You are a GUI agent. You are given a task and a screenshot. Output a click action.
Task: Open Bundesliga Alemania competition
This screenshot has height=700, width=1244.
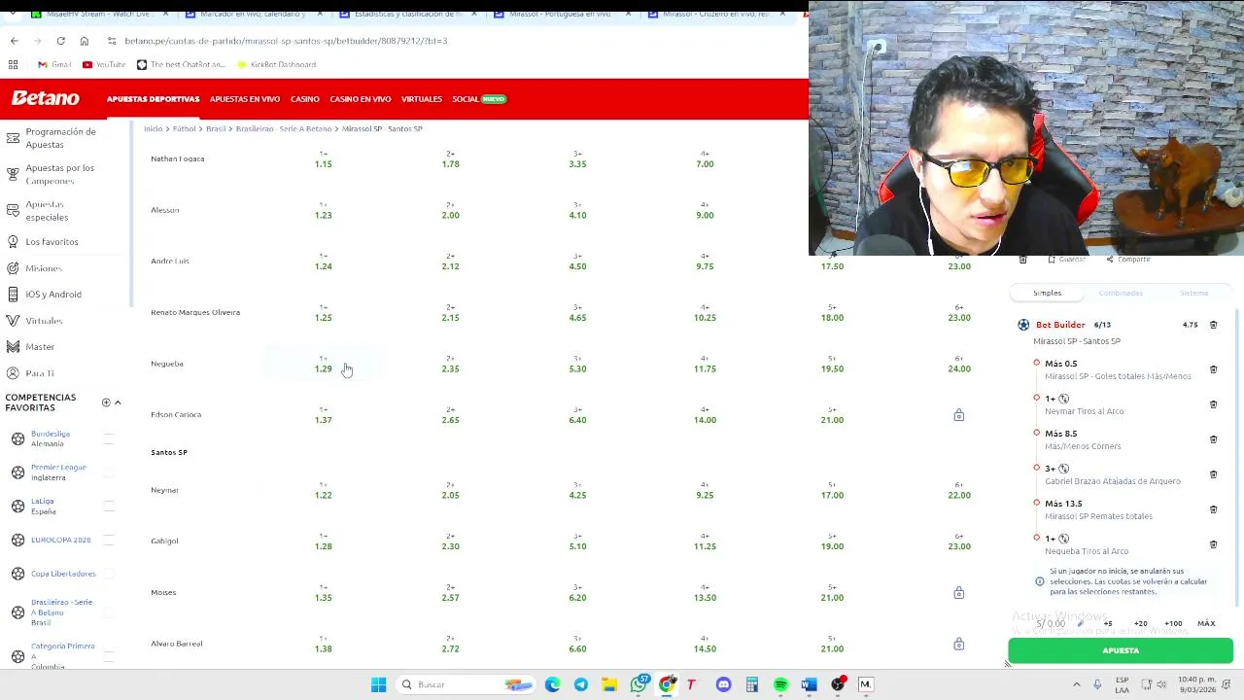51,438
